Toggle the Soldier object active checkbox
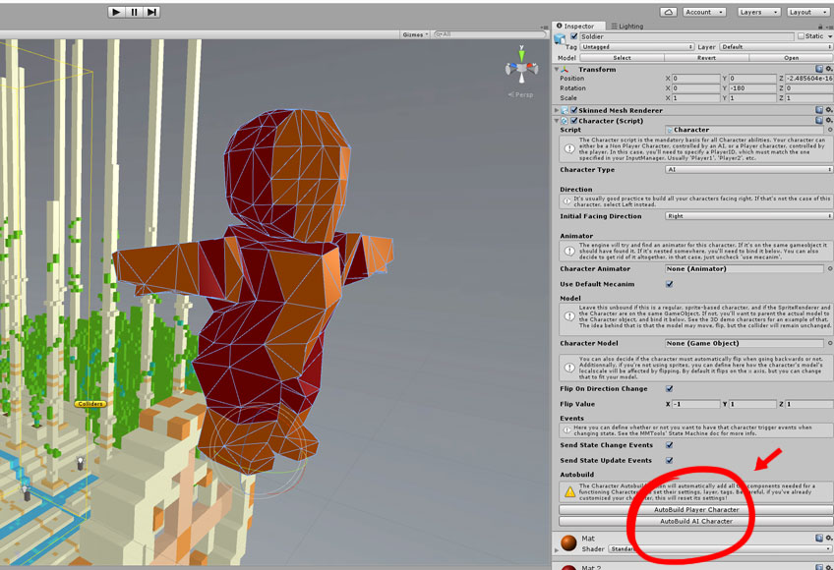834x570 pixels. tap(574, 36)
